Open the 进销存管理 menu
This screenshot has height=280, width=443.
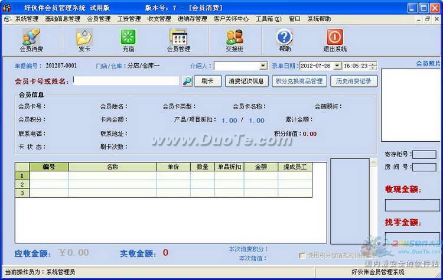(x=192, y=19)
